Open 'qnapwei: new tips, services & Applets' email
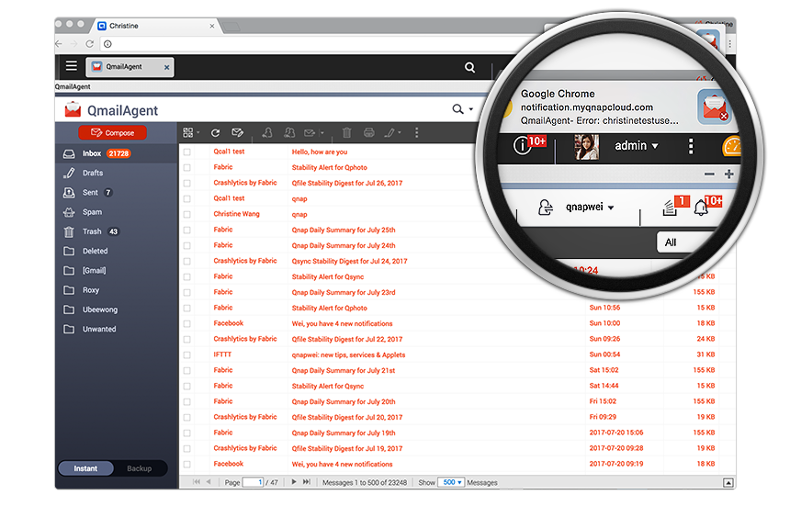 coord(349,355)
